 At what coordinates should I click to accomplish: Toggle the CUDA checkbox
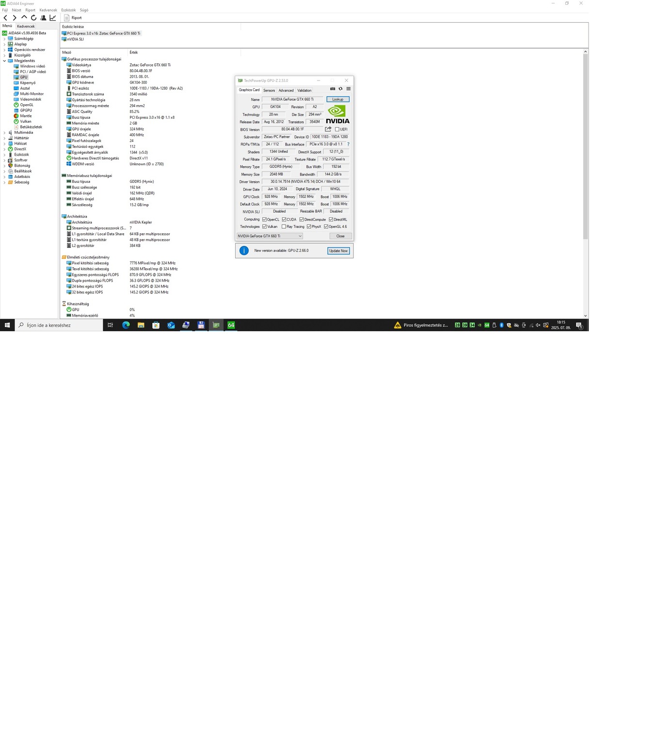coord(284,220)
